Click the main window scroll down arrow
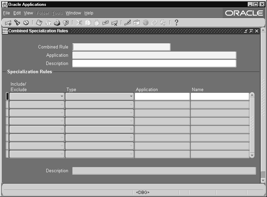The width and height of the screenshot is (267, 197). pyautogui.click(x=263, y=180)
